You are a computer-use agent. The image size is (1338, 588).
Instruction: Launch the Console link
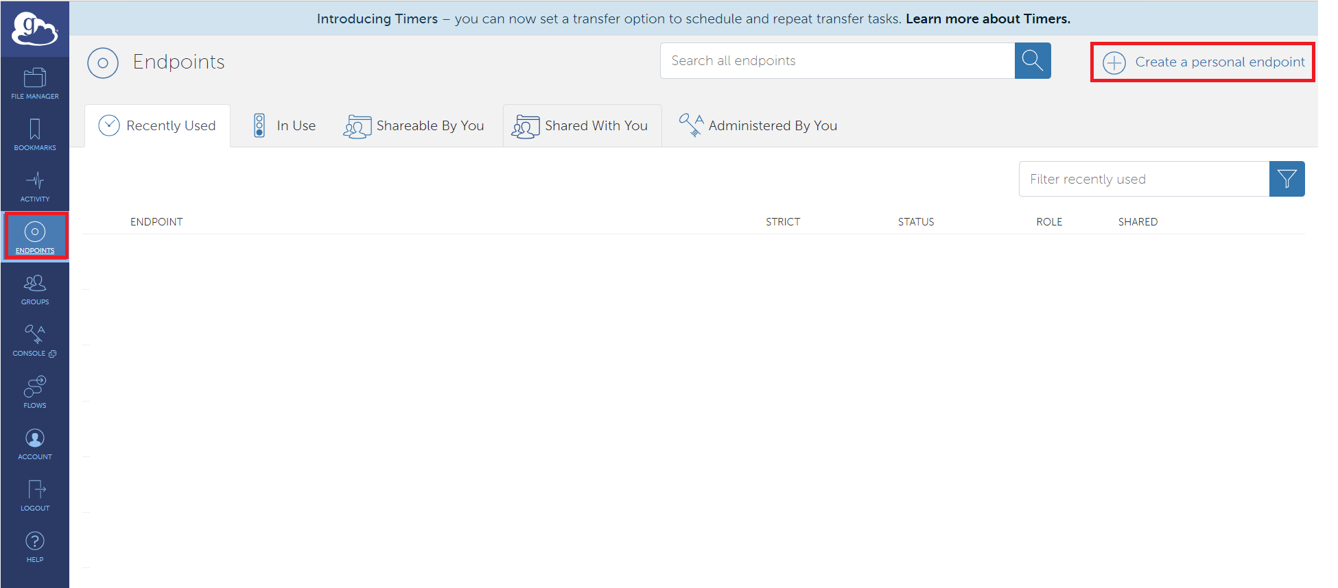pyautogui.click(x=35, y=341)
